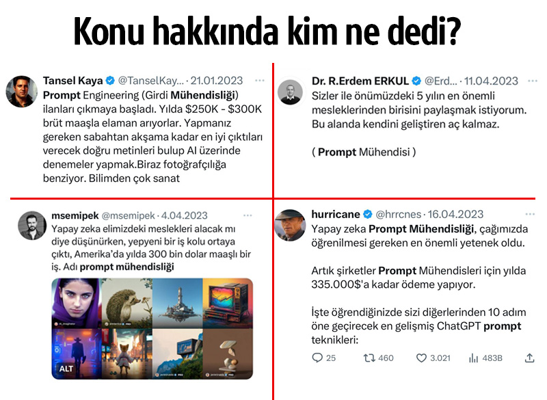Click msemipek's profile avatar
The width and height of the screenshot is (547, 400).
32,225
